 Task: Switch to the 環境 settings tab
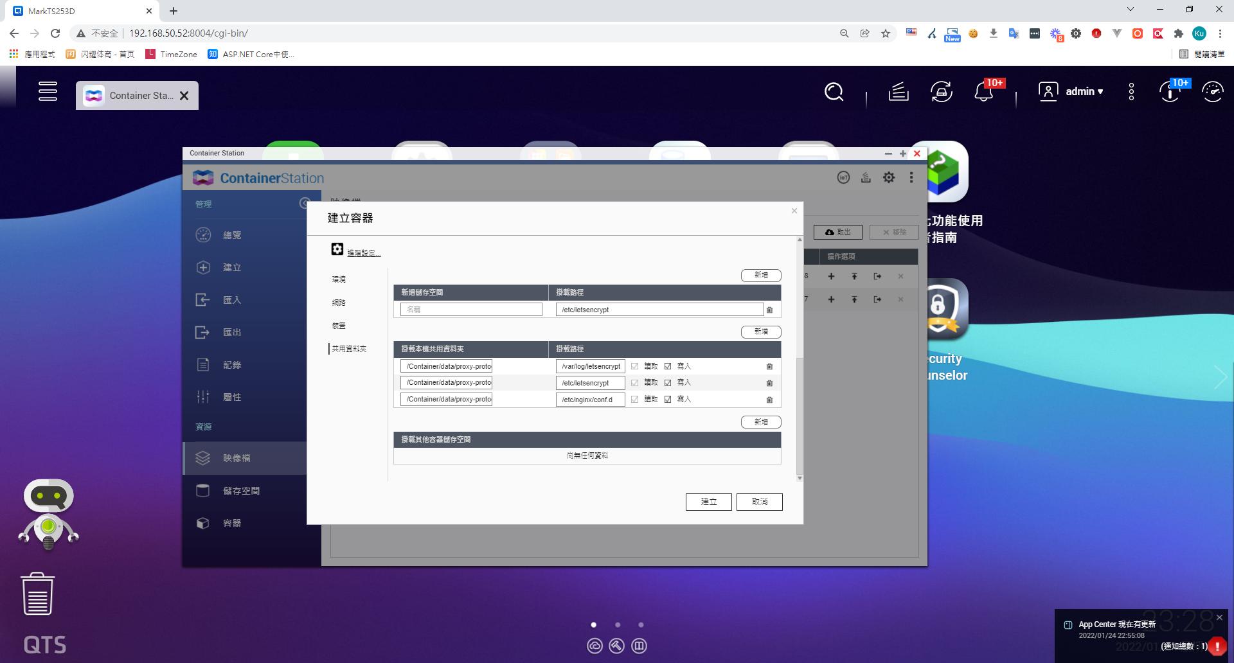click(339, 279)
